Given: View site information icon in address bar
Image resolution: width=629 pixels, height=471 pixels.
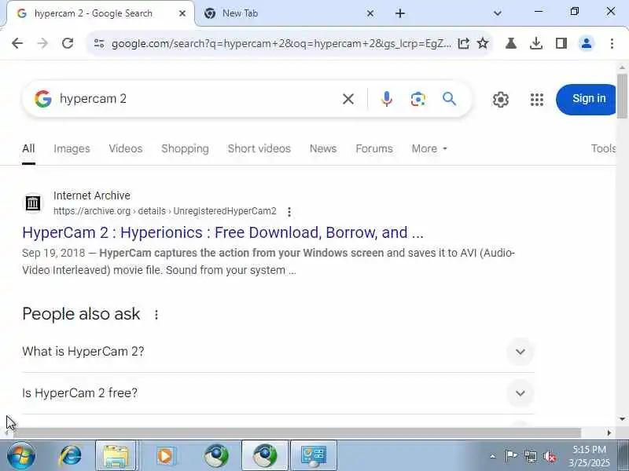Looking at the screenshot, I should click(x=99, y=43).
